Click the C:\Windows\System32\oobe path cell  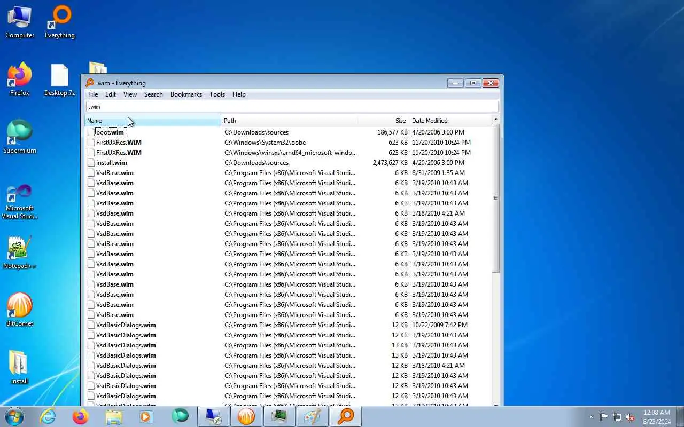265,143
